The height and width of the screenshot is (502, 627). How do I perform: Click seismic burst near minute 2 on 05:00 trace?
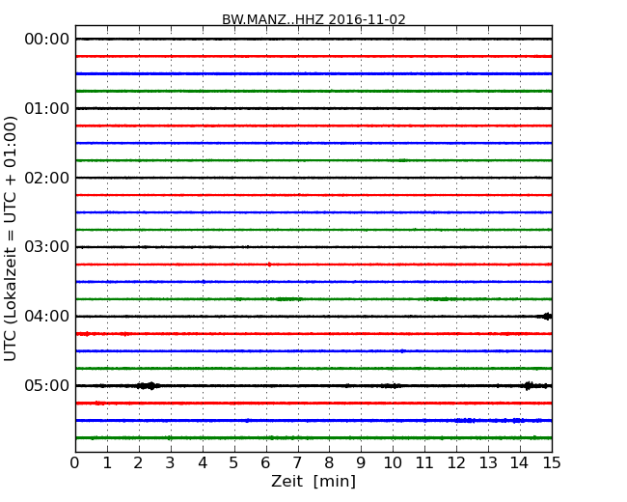coord(148,386)
